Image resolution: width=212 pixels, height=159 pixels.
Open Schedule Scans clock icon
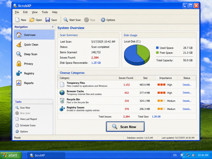point(17,125)
